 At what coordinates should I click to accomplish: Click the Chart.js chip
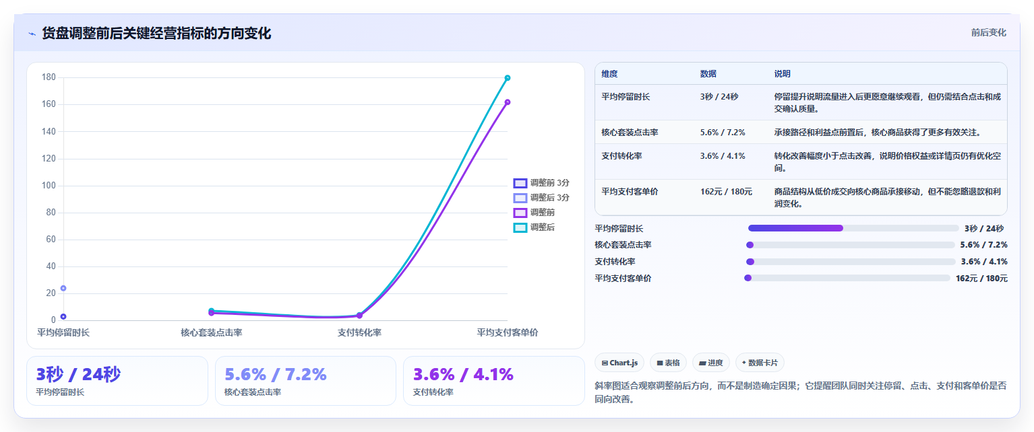point(619,363)
